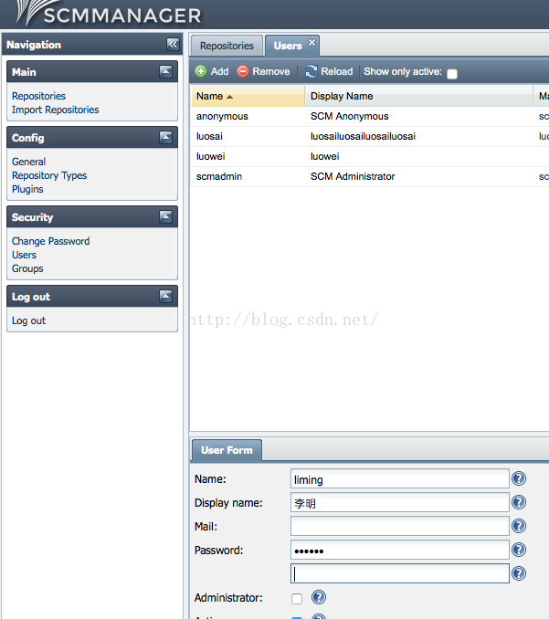Click the Reload icon
The width and height of the screenshot is (549, 619).
point(311,71)
